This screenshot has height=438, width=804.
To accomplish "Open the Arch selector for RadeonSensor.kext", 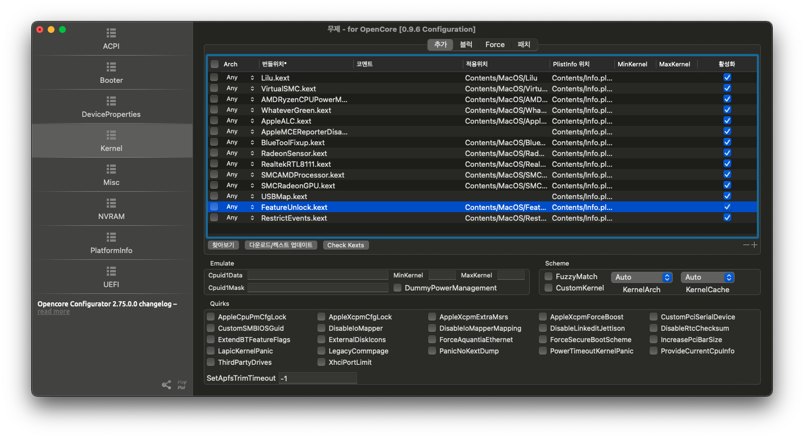I will coord(240,153).
